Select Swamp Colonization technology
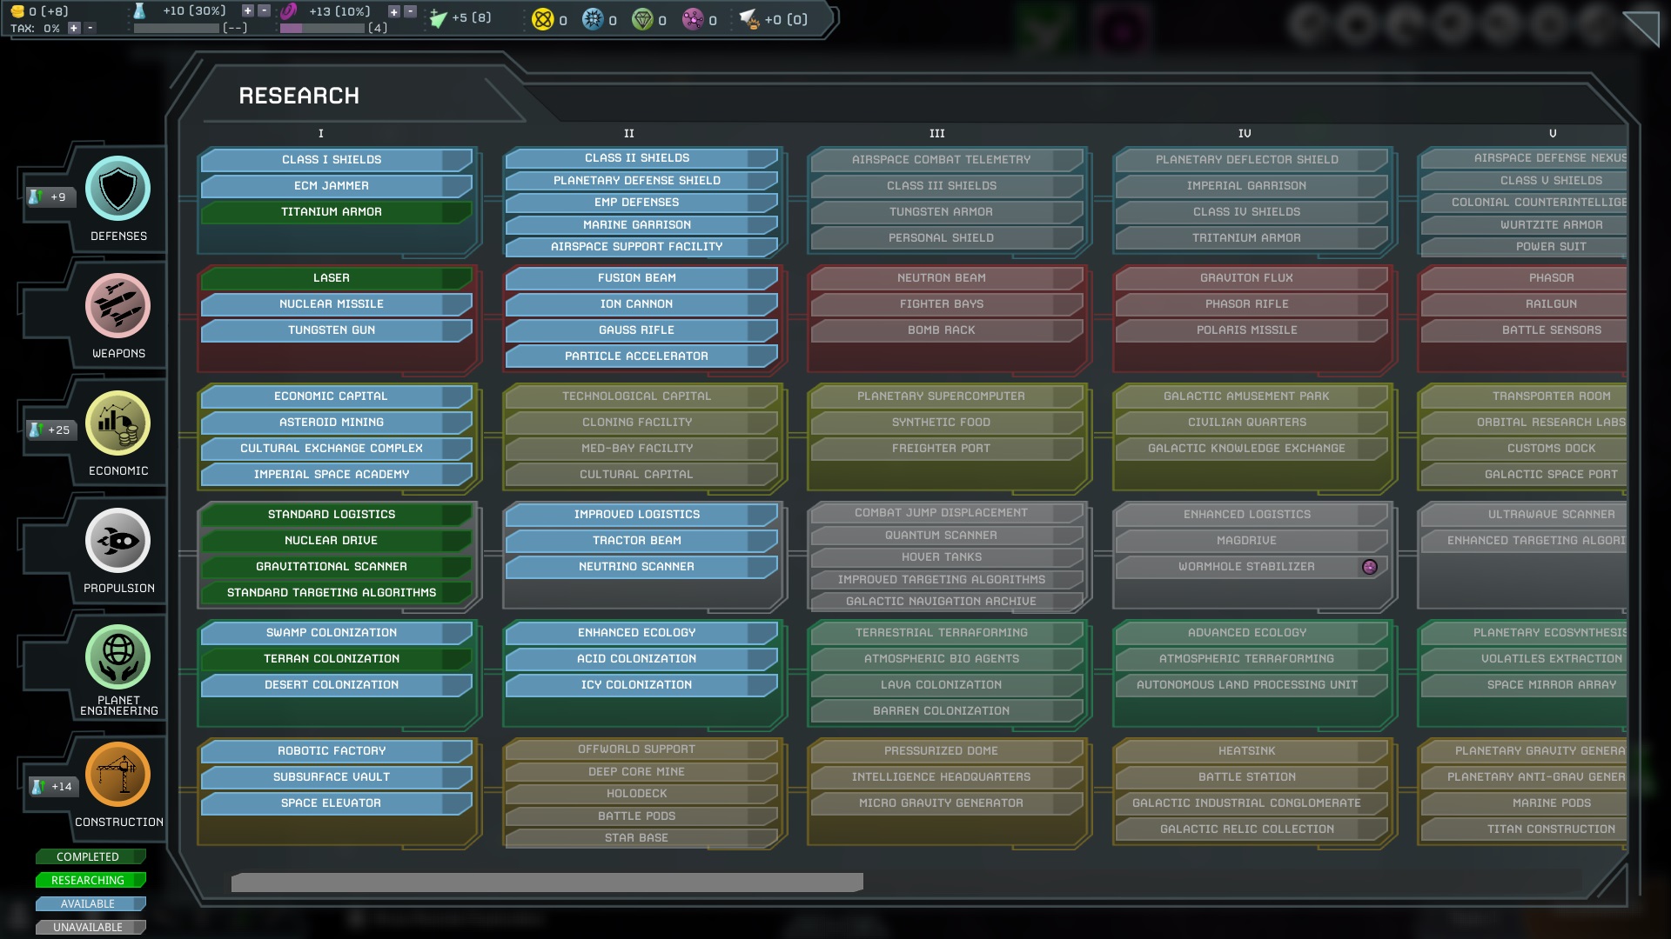Viewport: 1671px width, 939px height. [x=336, y=633]
